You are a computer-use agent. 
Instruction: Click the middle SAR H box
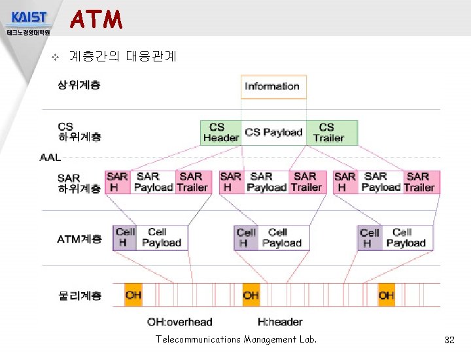coord(232,182)
